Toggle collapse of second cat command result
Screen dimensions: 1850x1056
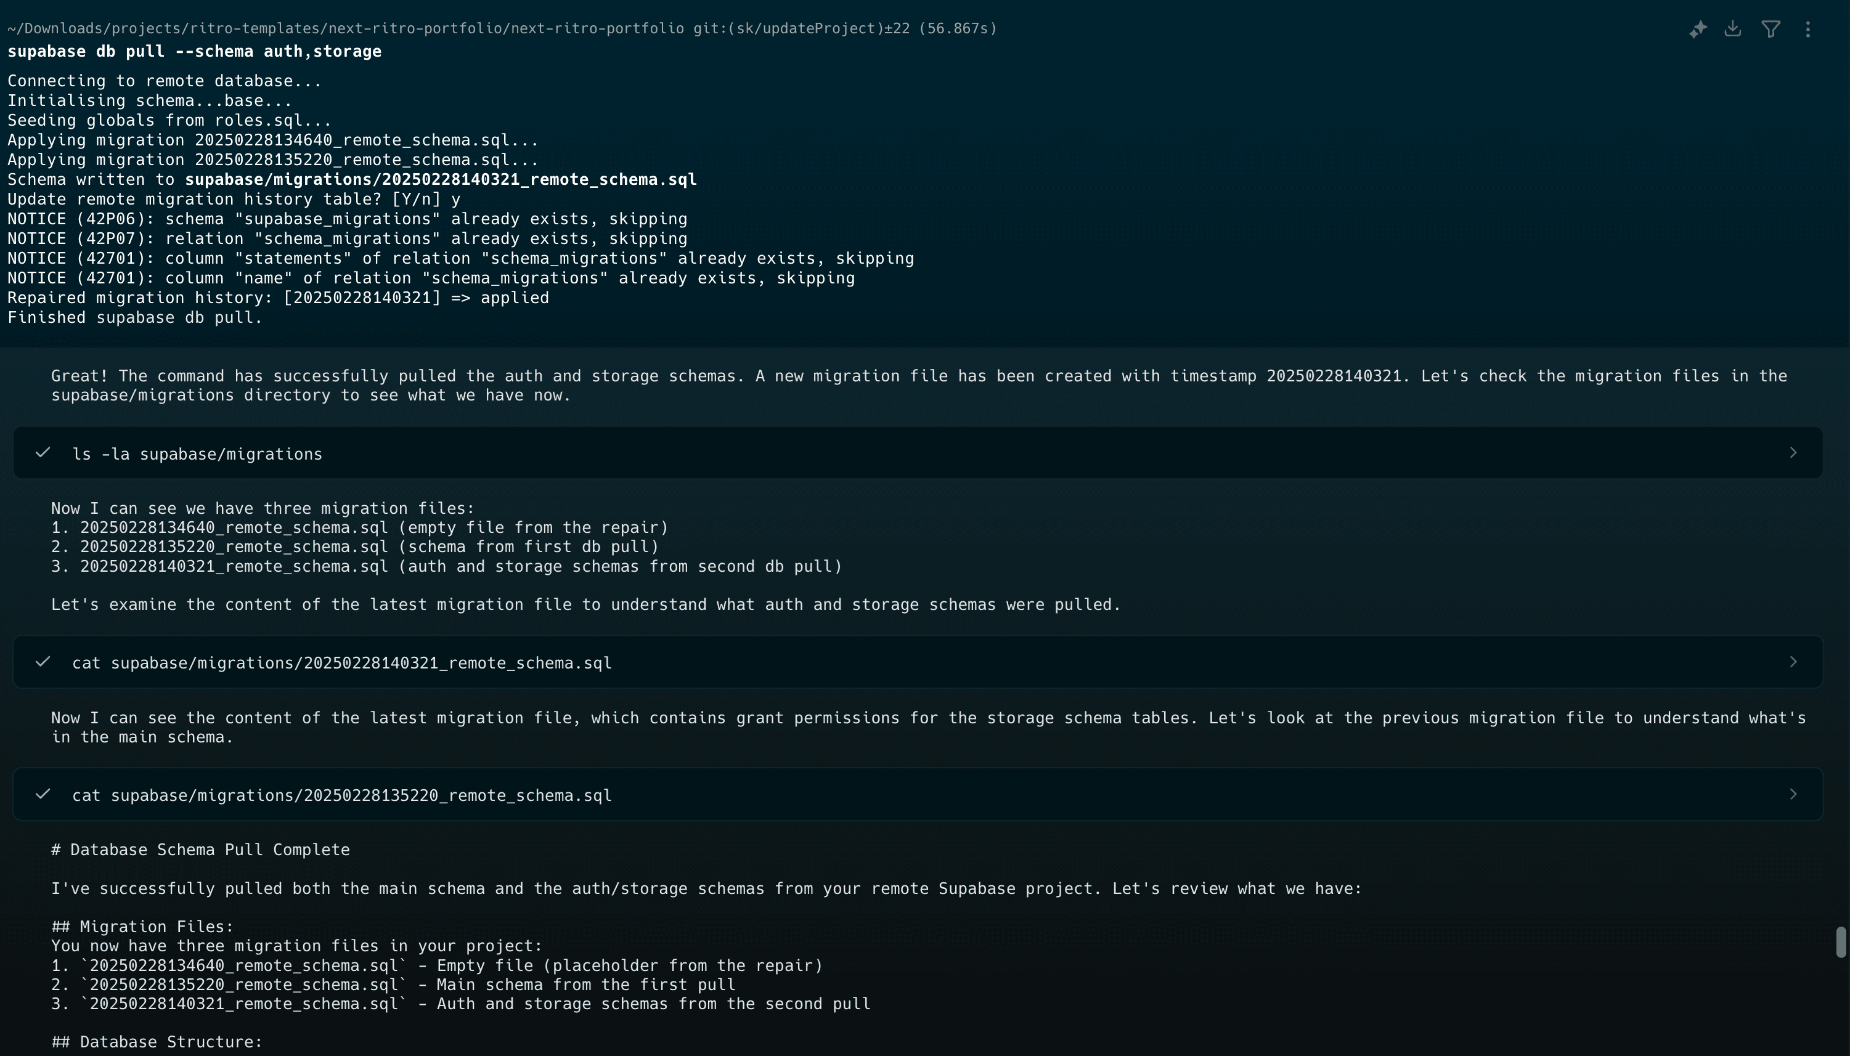coord(1793,794)
